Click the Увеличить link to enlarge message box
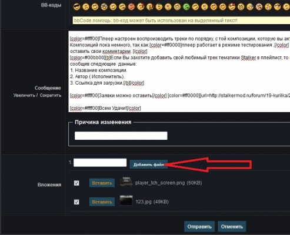The height and width of the screenshot is (235, 290). pos(24,95)
